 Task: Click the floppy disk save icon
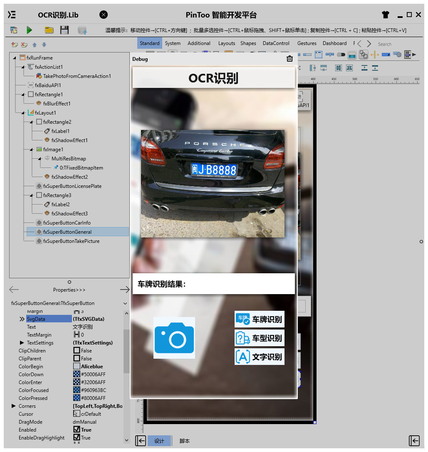point(64,30)
